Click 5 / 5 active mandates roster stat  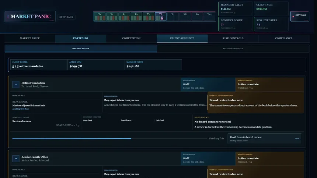click(39, 65)
